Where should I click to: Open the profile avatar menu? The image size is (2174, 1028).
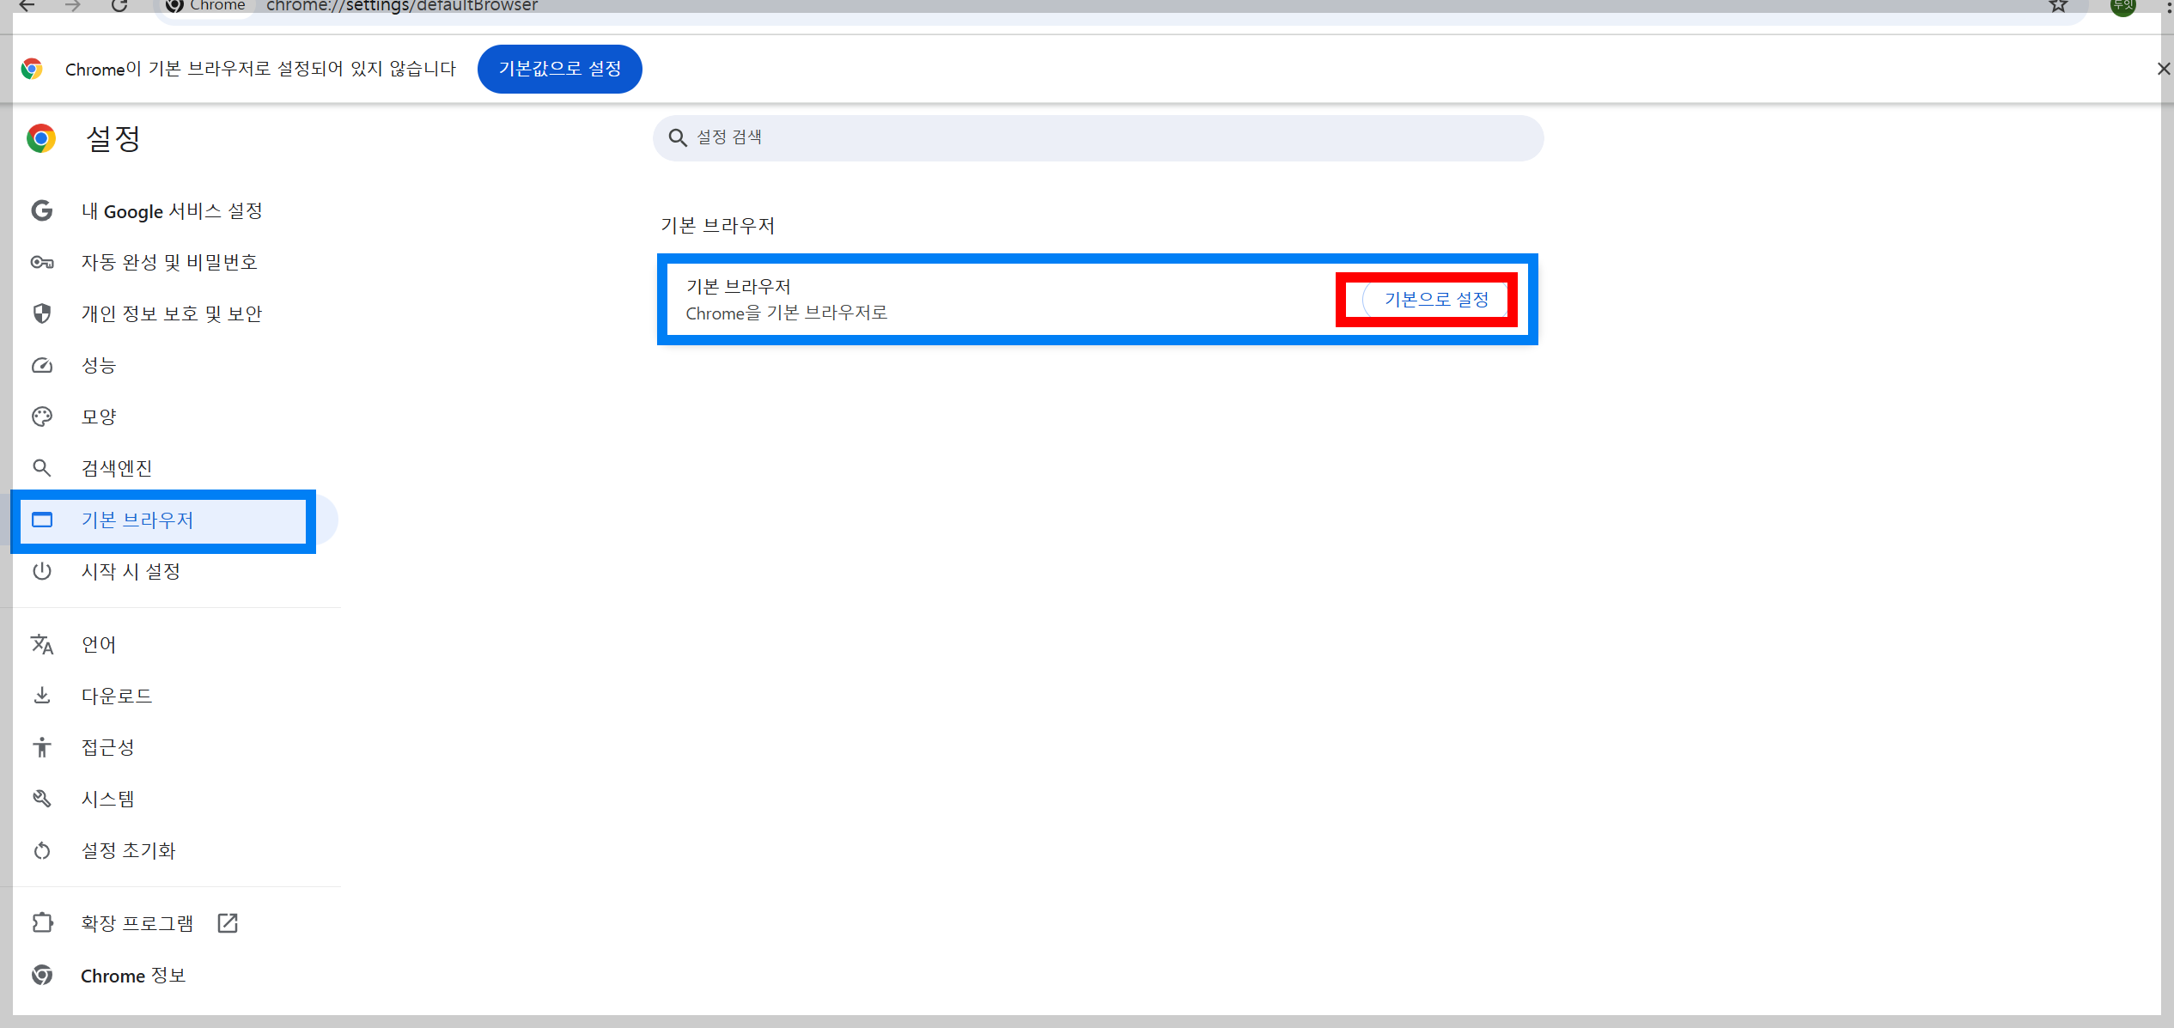(2123, 6)
